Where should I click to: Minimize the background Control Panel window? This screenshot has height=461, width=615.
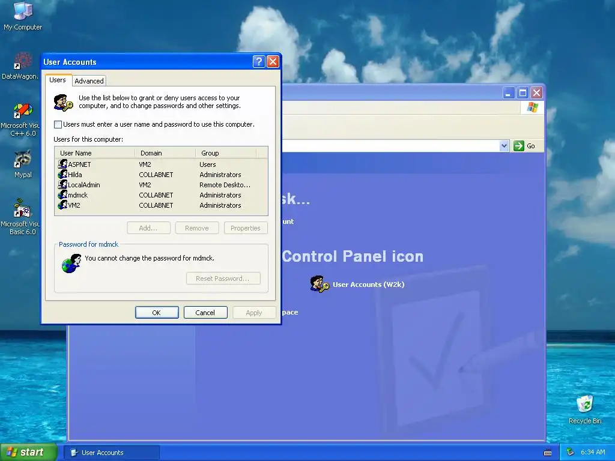click(509, 93)
